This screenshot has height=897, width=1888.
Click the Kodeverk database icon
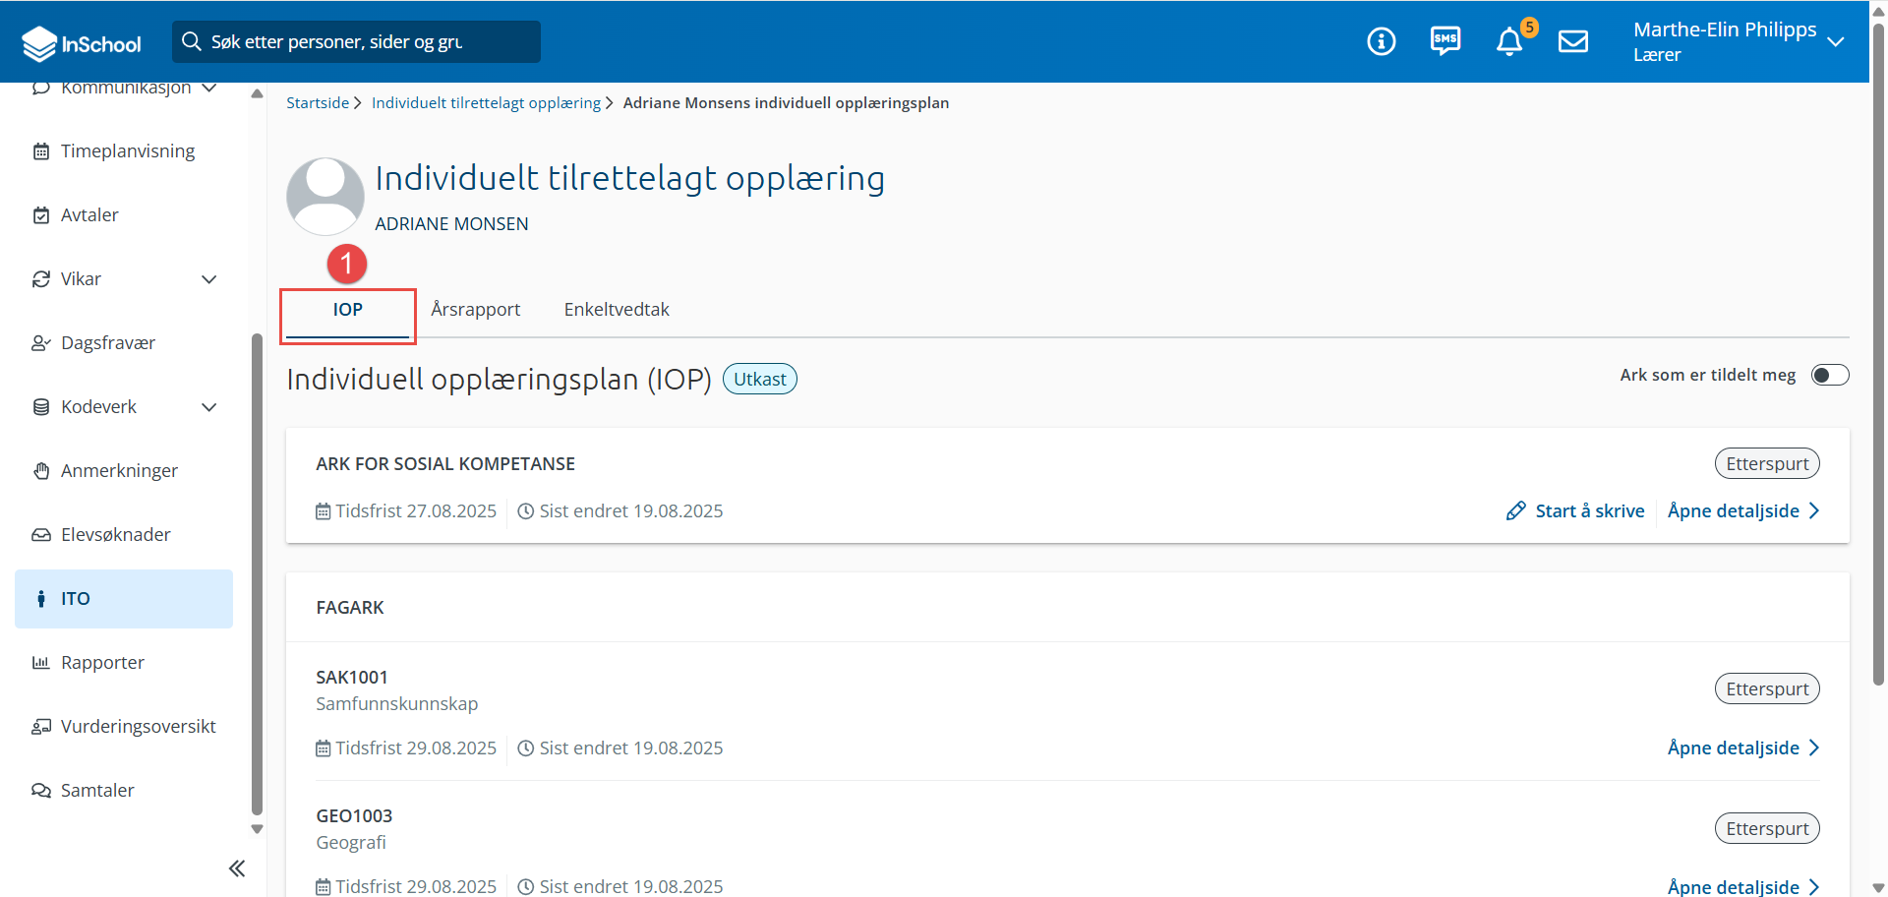click(41, 407)
